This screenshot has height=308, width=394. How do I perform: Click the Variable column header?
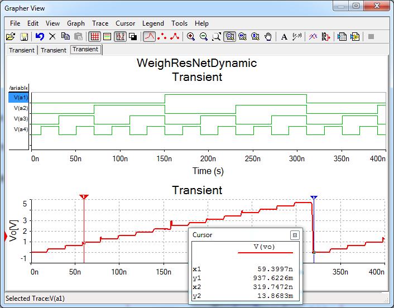18,88
